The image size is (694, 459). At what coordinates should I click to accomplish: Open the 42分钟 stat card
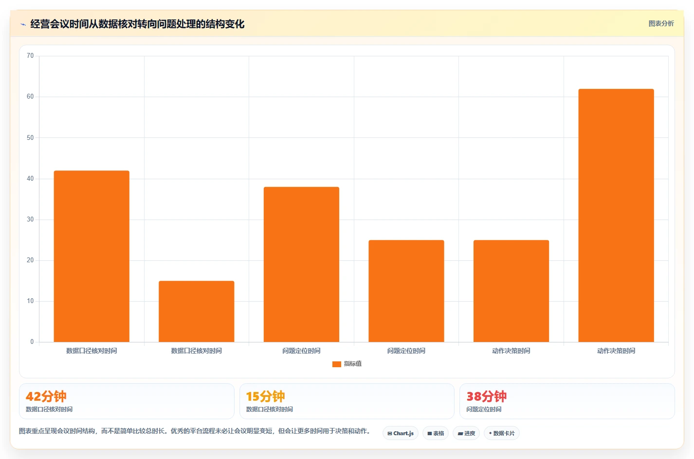(127, 401)
